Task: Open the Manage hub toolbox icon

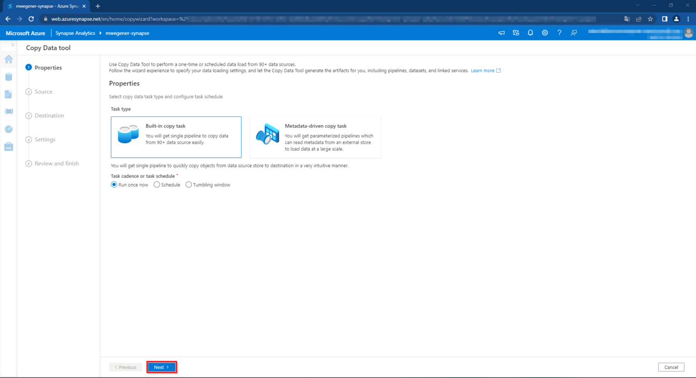Action: (8, 146)
